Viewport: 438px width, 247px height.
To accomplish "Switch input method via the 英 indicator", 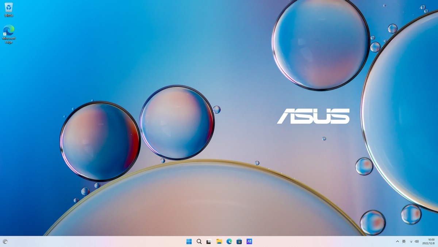I will point(404,242).
